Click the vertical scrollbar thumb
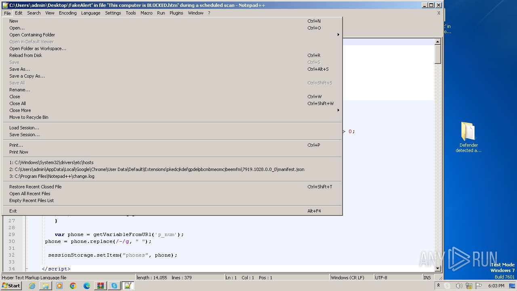The image size is (517, 291). (x=438, y=54)
